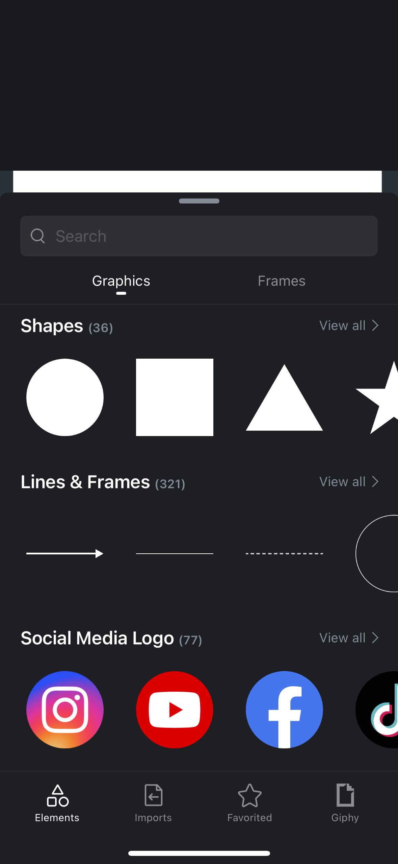The image size is (398, 864).
Task: Tap the white canvas above the panel
Action: [197, 182]
